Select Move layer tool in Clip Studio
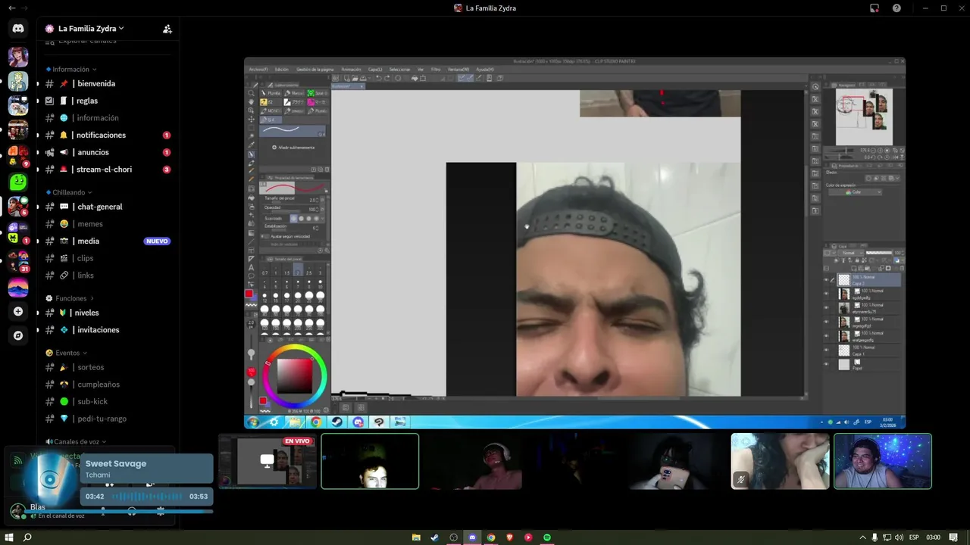The height and width of the screenshot is (545, 970). (251, 120)
